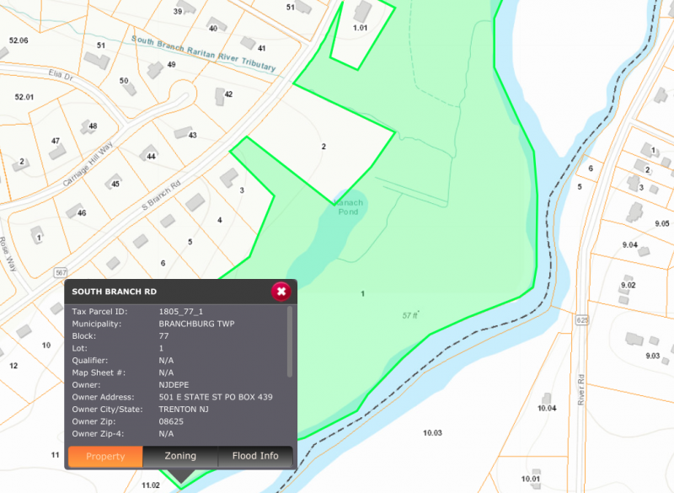Screen dimensions: 674x493
Task: Switch to the Zoning tab
Action: click(x=180, y=456)
